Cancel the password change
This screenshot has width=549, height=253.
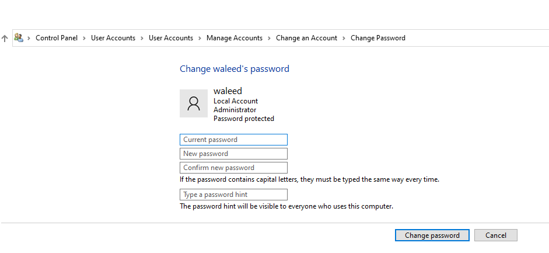496,235
